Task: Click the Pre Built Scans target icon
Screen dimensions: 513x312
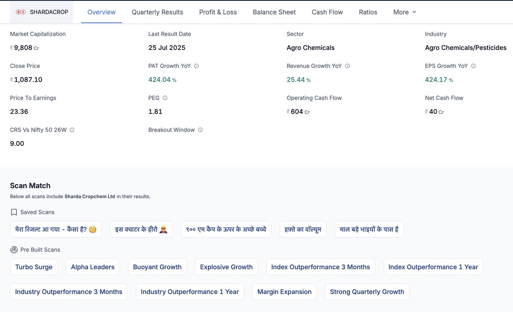Action: point(14,250)
